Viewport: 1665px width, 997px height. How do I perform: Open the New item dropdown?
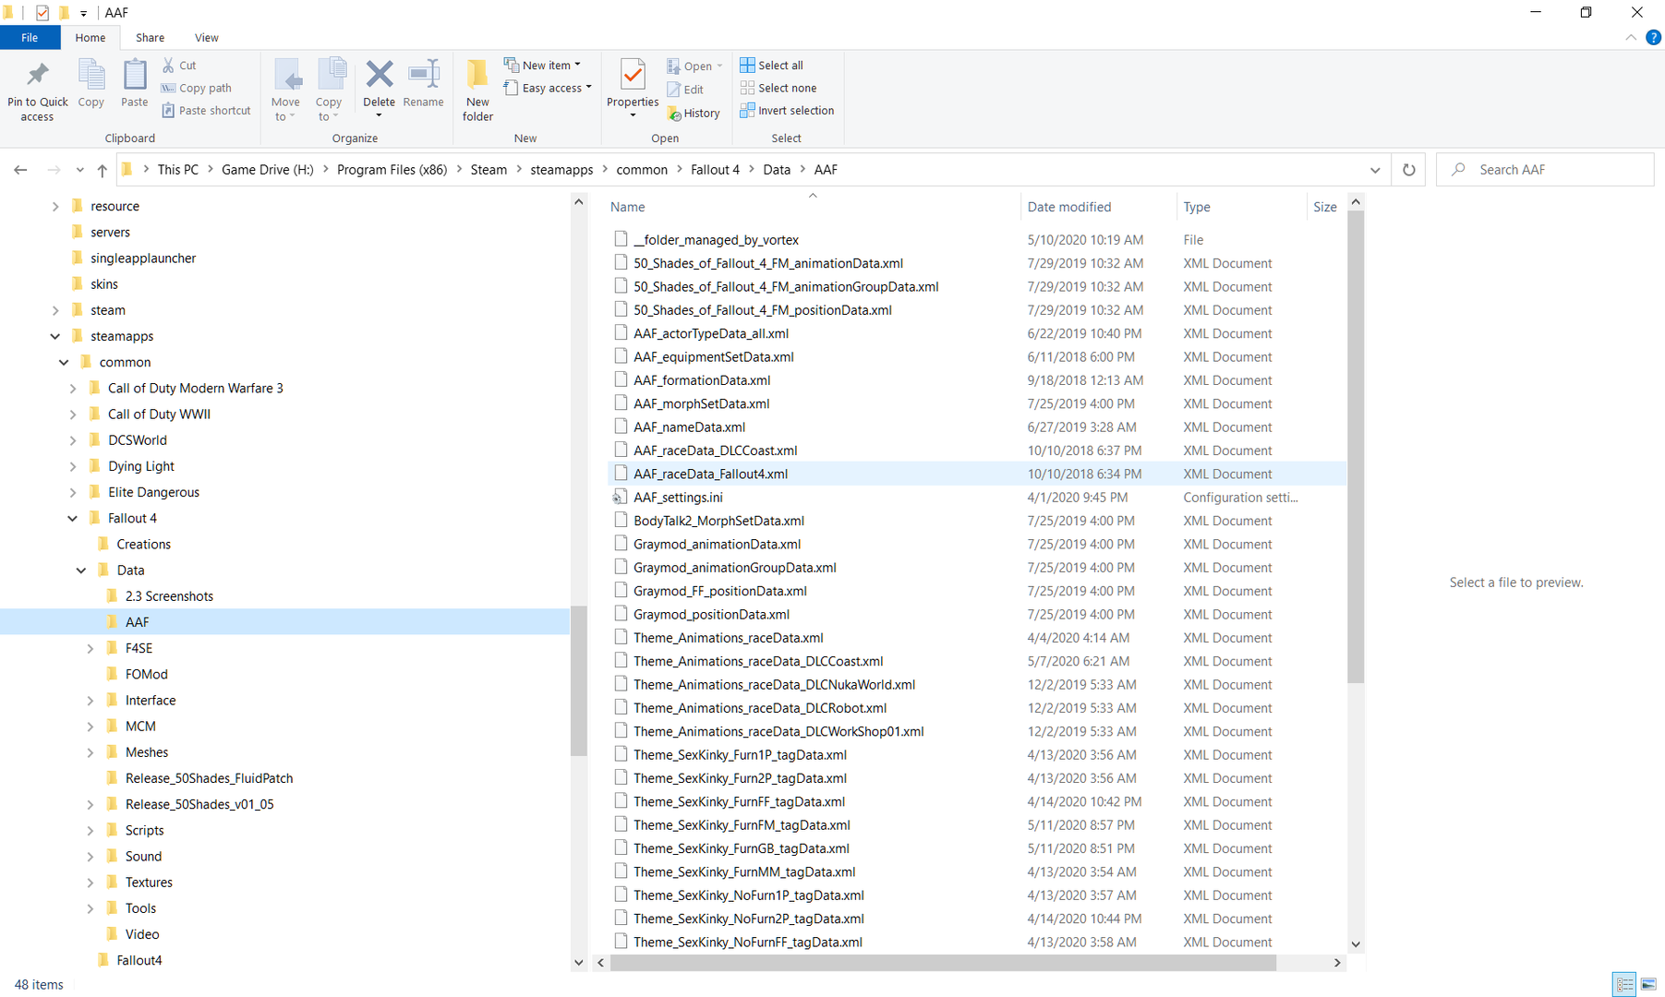tap(543, 66)
